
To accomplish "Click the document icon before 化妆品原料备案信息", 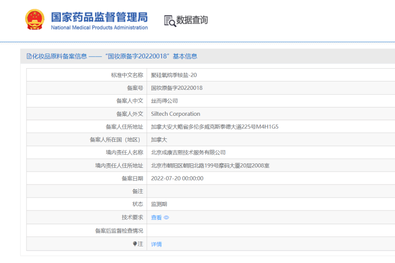I will (29, 56).
